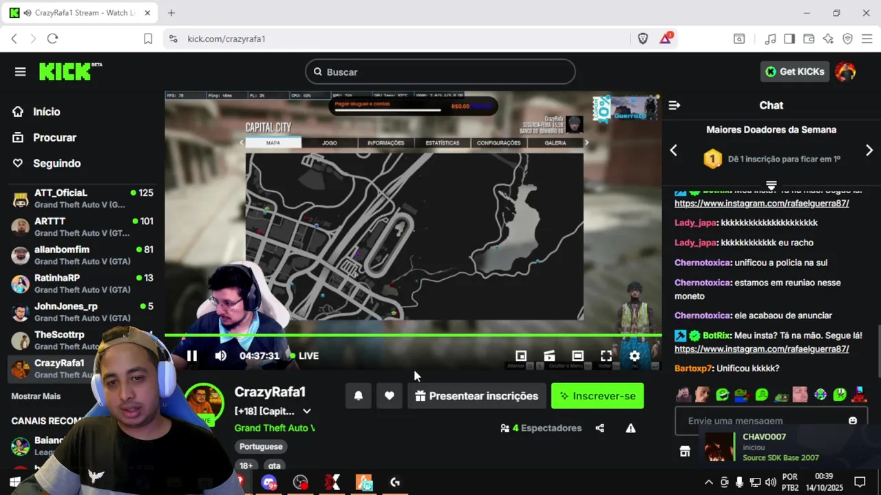This screenshot has height=495, width=881.
Task: Collapse chat panel with arrow icon
Action: 675,105
